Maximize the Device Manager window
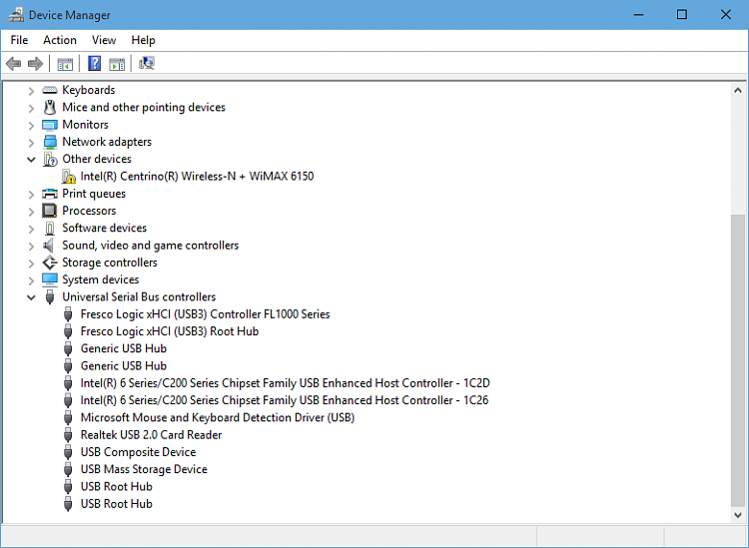 pos(682,14)
